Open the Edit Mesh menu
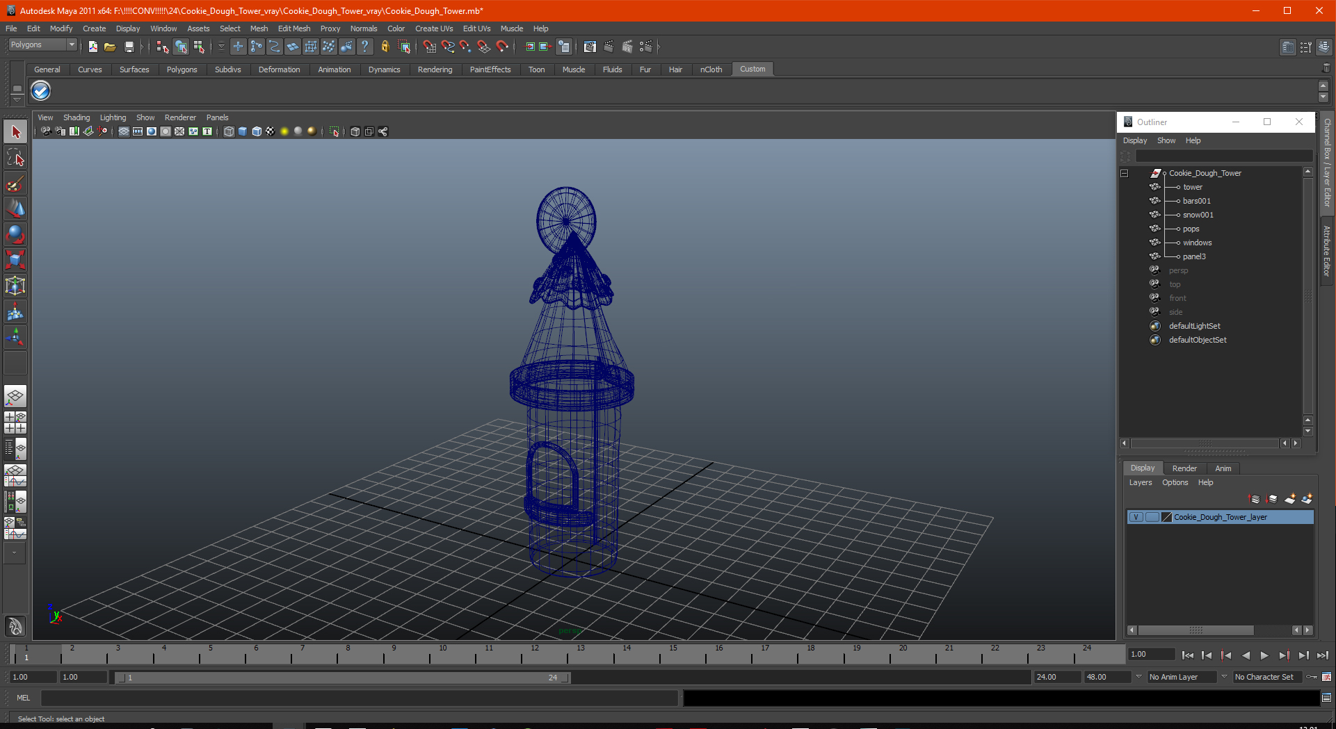This screenshot has width=1336, height=729. [294, 28]
